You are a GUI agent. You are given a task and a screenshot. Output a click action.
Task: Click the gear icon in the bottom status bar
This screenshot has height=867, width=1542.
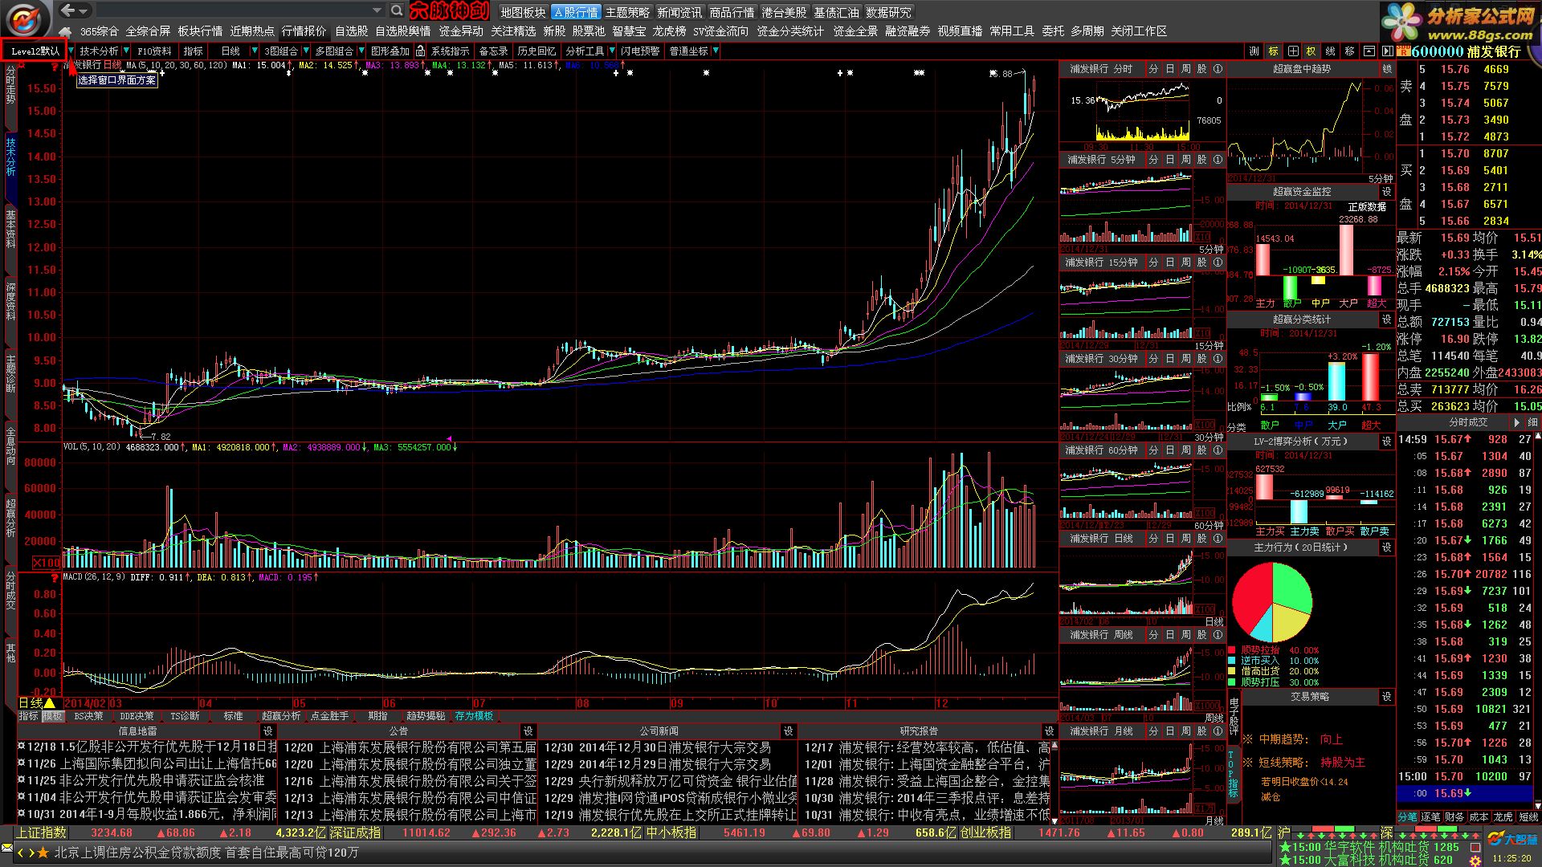[1475, 861]
